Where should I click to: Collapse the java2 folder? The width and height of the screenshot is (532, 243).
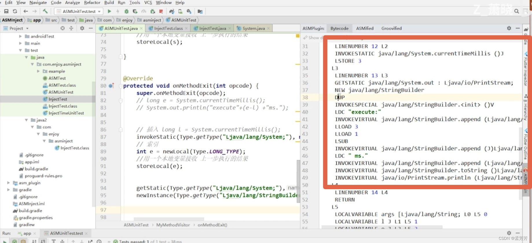[26, 120]
